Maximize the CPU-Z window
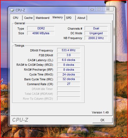Viewport: 128px width, 138px height. click(99, 9)
